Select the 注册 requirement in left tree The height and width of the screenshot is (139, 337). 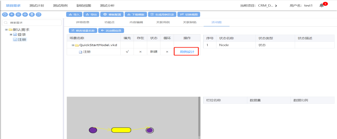[x=22, y=40]
